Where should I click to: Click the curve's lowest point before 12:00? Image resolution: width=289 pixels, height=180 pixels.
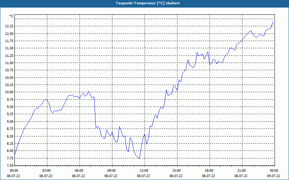tap(139, 159)
